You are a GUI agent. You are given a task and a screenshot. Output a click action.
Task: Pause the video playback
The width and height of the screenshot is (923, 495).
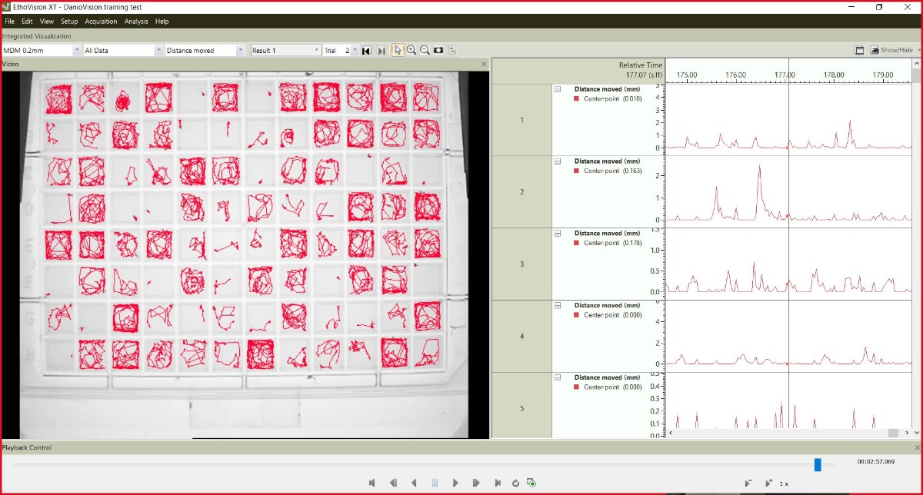(x=435, y=483)
